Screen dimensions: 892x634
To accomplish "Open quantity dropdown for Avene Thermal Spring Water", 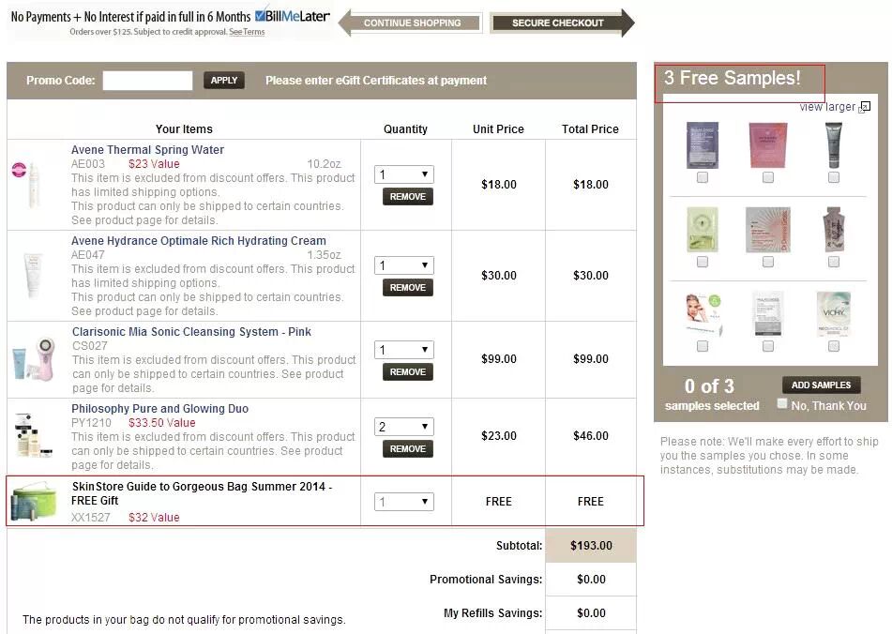I will pos(404,174).
